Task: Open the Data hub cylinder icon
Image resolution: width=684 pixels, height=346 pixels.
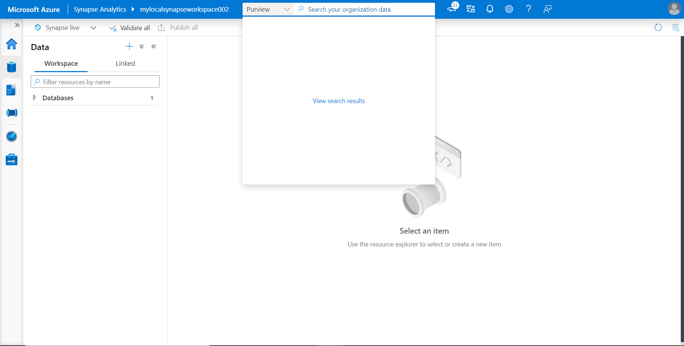Action: click(x=12, y=67)
